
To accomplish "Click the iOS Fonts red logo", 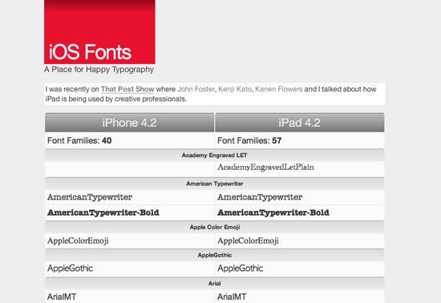I will [99, 32].
